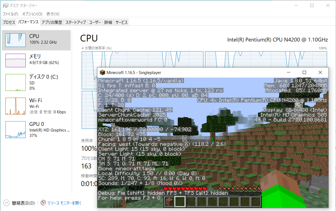Click the Minecraft crafting table window icon
Screen dimensions: 336x211
tap(102, 72)
